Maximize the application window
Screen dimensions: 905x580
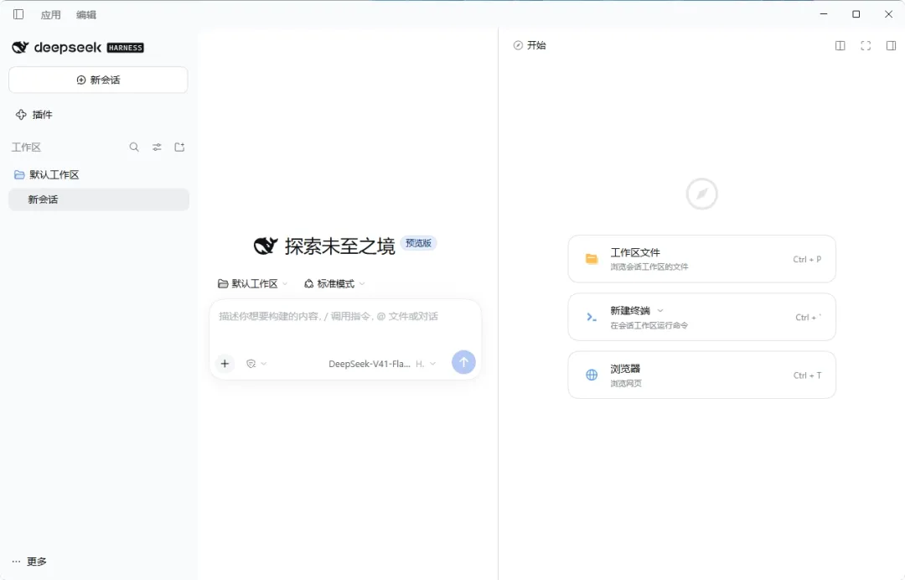click(x=856, y=14)
